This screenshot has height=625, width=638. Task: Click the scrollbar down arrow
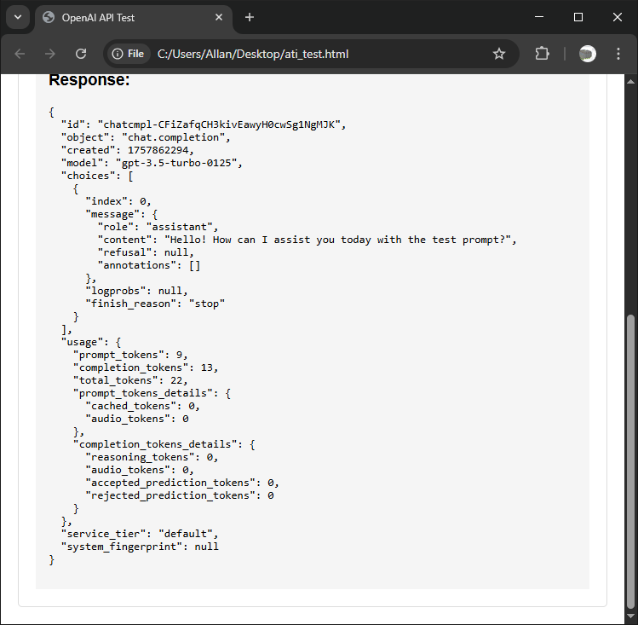coord(630,616)
